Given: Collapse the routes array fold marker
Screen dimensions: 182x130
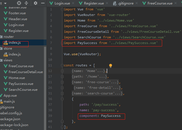Looking at the screenshot, I should 62,66.
